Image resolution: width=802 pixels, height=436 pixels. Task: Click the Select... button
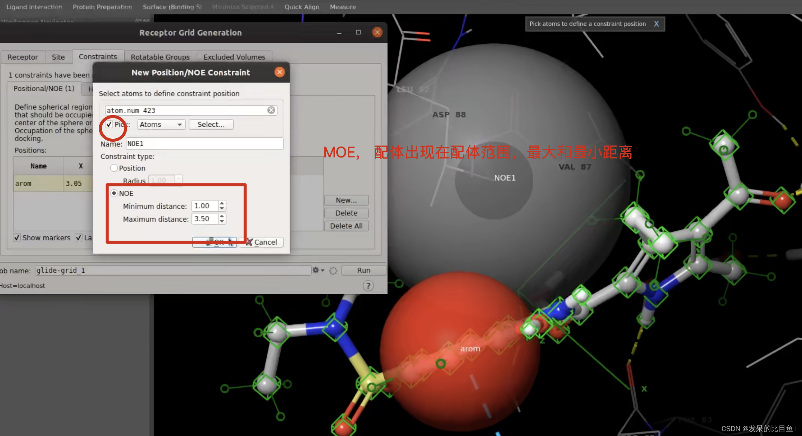pyautogui.click(x=211, y=125)
